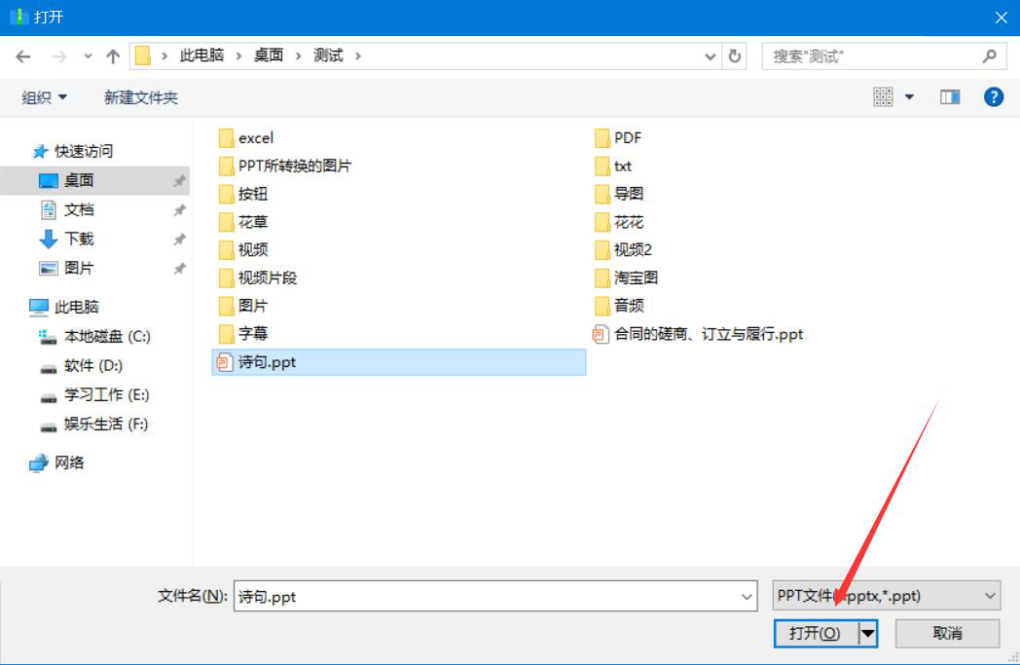Expand chevron after 此电脑 in breadcrumb
Image resolution: width=1020 pixels, height=665 pixels.
pos(238,56)
